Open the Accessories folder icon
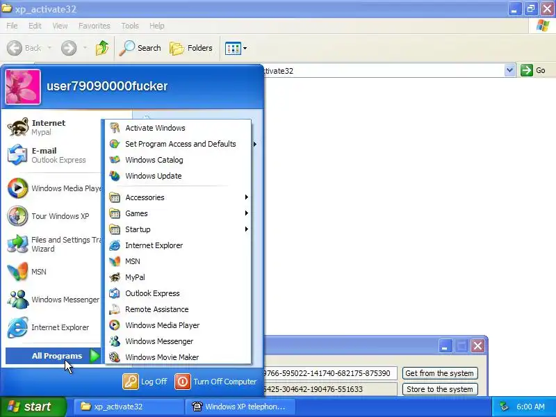 coord(115,197)
